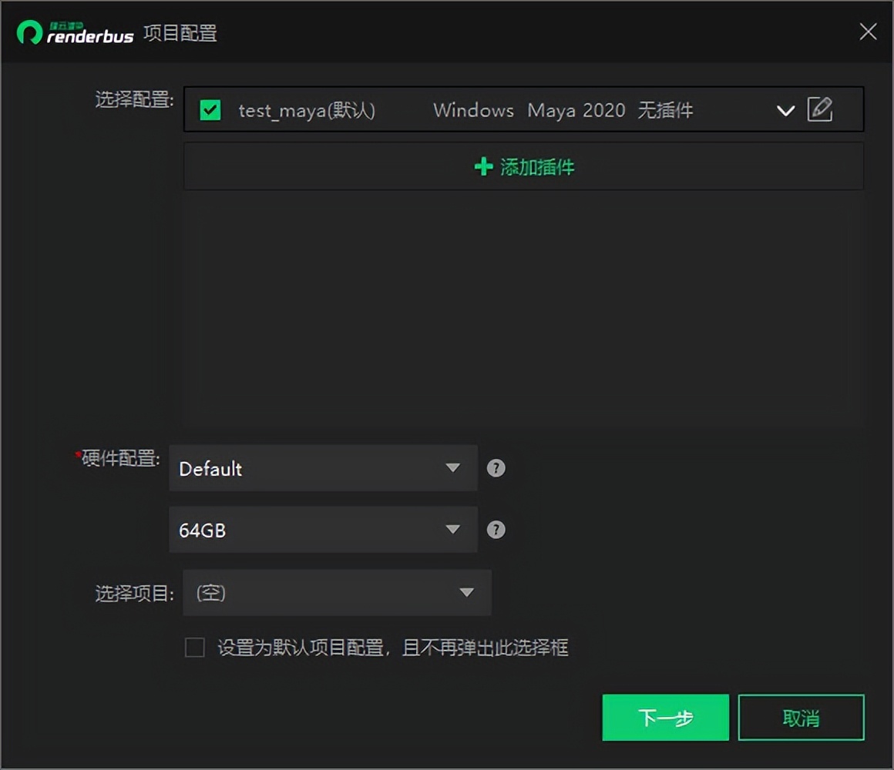
Task: Close the 项目配置 dialog
Action: [x=868, y=32]
